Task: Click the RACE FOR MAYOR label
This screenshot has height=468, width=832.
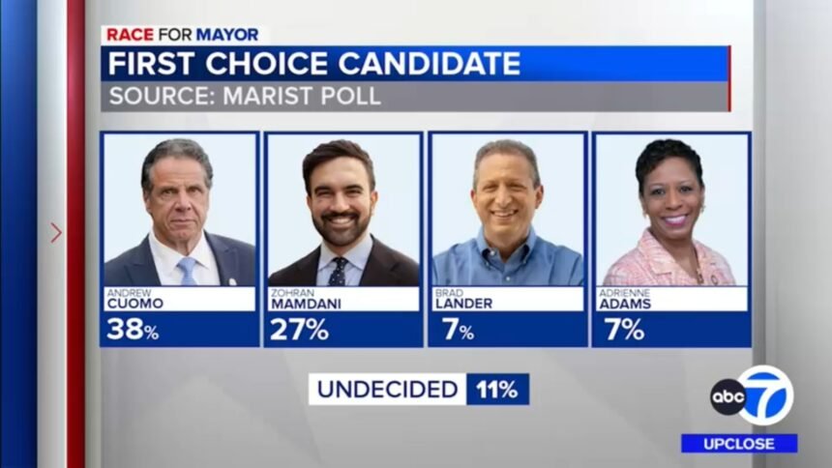Action: (183, 35)
